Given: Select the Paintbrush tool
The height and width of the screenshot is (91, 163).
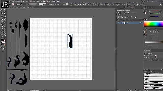Looking at the screenshot, I should (x=5, y=18).
